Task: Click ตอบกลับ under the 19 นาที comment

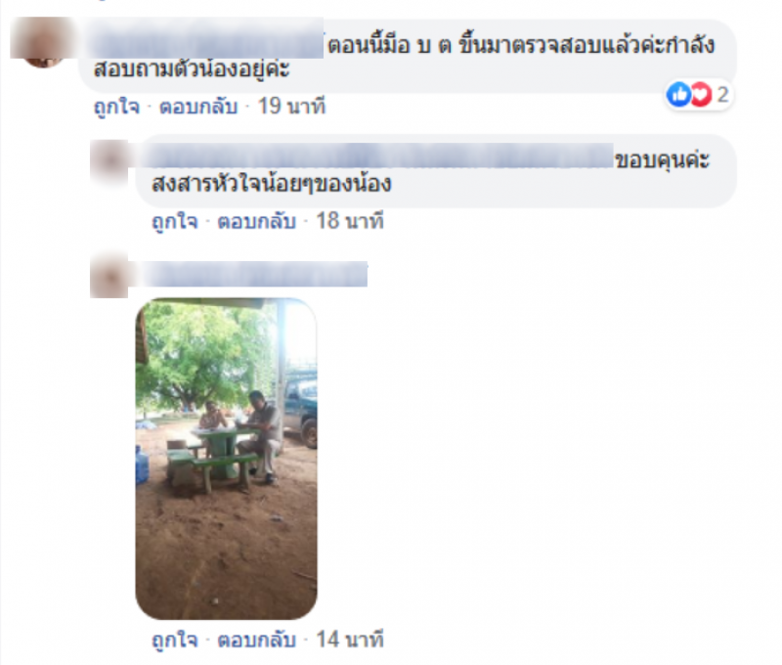Action: [198, 107]
